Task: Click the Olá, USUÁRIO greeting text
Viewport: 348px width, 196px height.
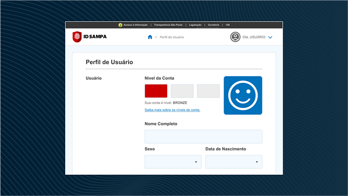Action: click(254, 37)
